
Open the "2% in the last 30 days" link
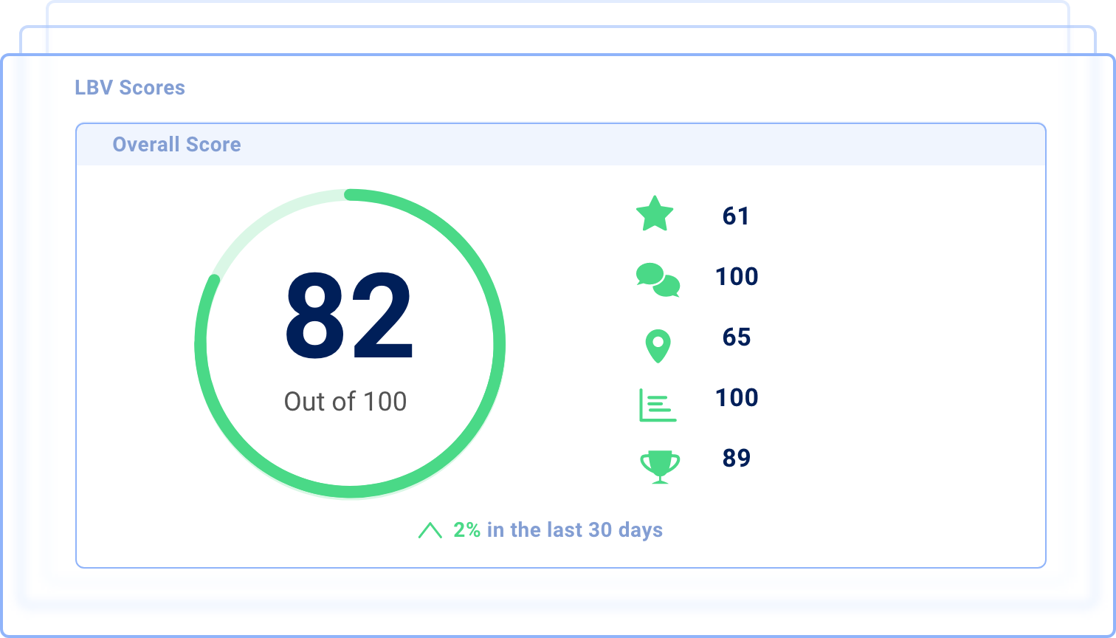click(x=557, y=530)
